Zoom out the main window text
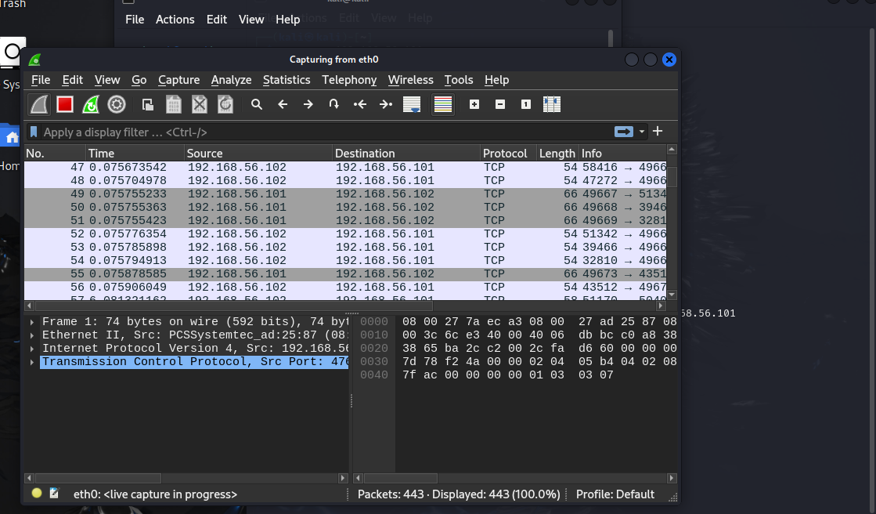 [500, 104]
